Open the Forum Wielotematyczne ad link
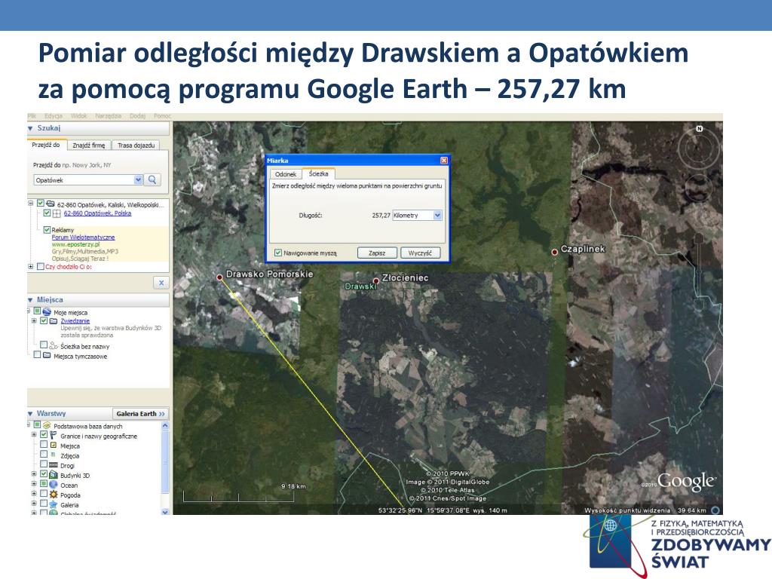The height and width of the screenshot is (579, 772). coord(83,237)
